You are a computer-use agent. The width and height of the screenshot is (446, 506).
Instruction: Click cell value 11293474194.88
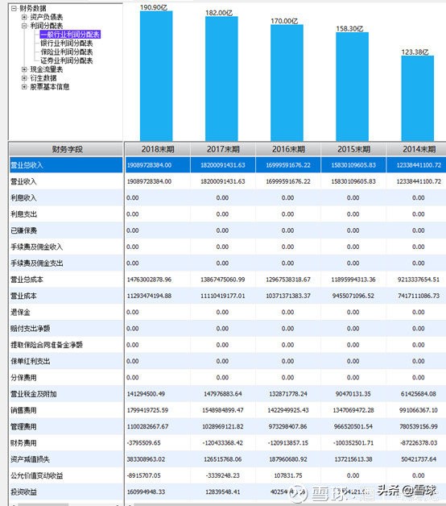pos(149,296)
